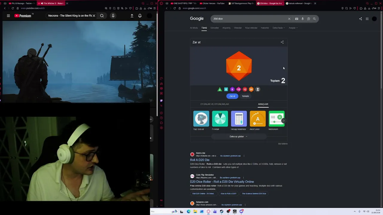Click the YouTube search magnifier button
This screenshot has width=383, height=215.
pos(102,16)
